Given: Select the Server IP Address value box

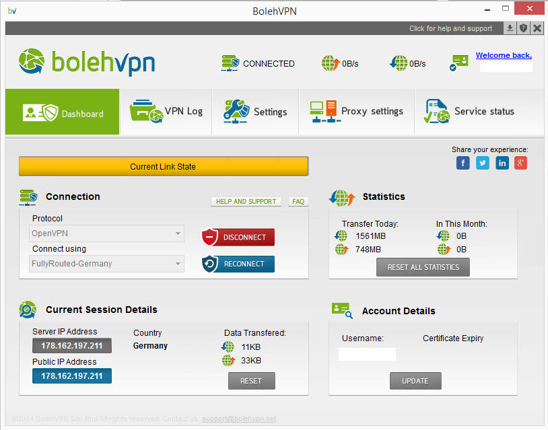Looking at the screenshot, I should coord(72,345).
